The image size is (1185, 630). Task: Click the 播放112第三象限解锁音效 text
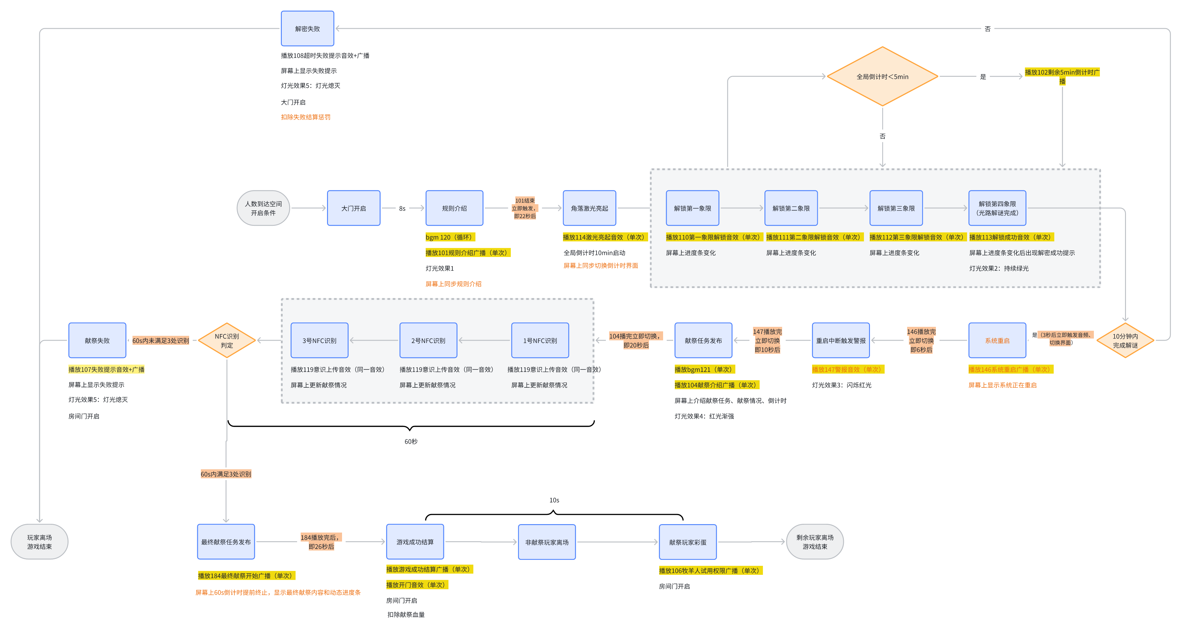pos(918,237)
